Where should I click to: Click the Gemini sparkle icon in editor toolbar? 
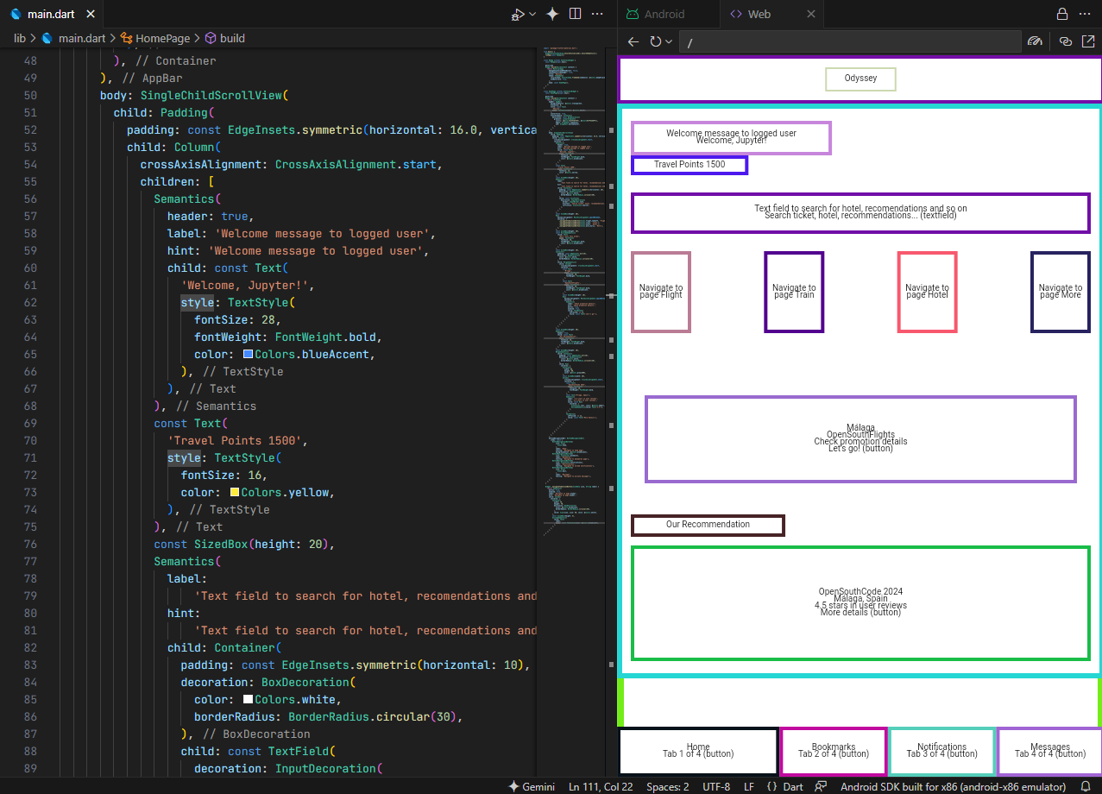tap(553, 14)
